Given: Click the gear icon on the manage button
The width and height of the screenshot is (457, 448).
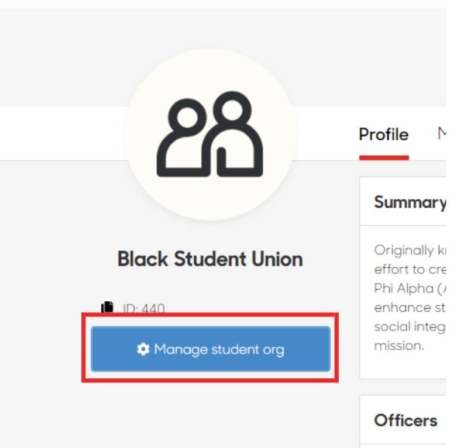Looking at the screenshot, I should 143,349.
